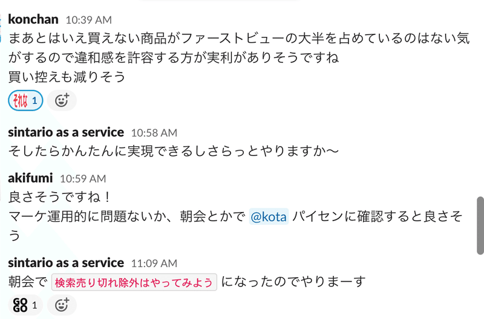Add reaction to konchan's message
Image resolution: width=484 pixels, height=319 pixels.
[x=62, y=100]
